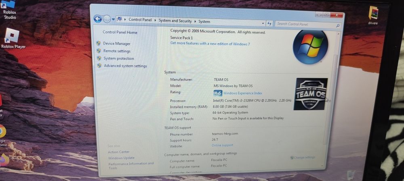This screenshot has width=404, height=181.
Task: Click shield icon beside System protection
Action: coord(99,58)
